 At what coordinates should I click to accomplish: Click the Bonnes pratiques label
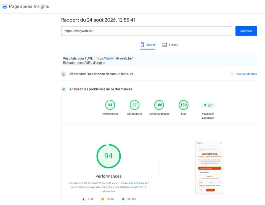pos(159,114)
